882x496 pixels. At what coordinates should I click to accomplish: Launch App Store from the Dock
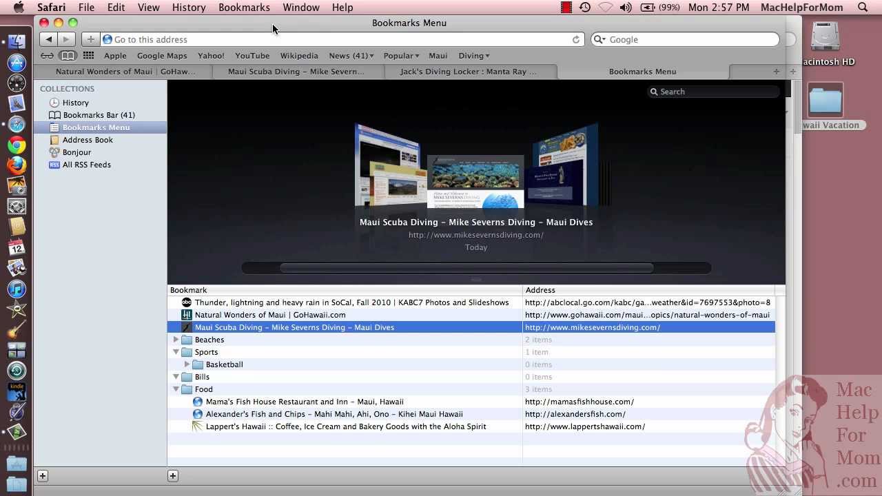tap(17, 63)
